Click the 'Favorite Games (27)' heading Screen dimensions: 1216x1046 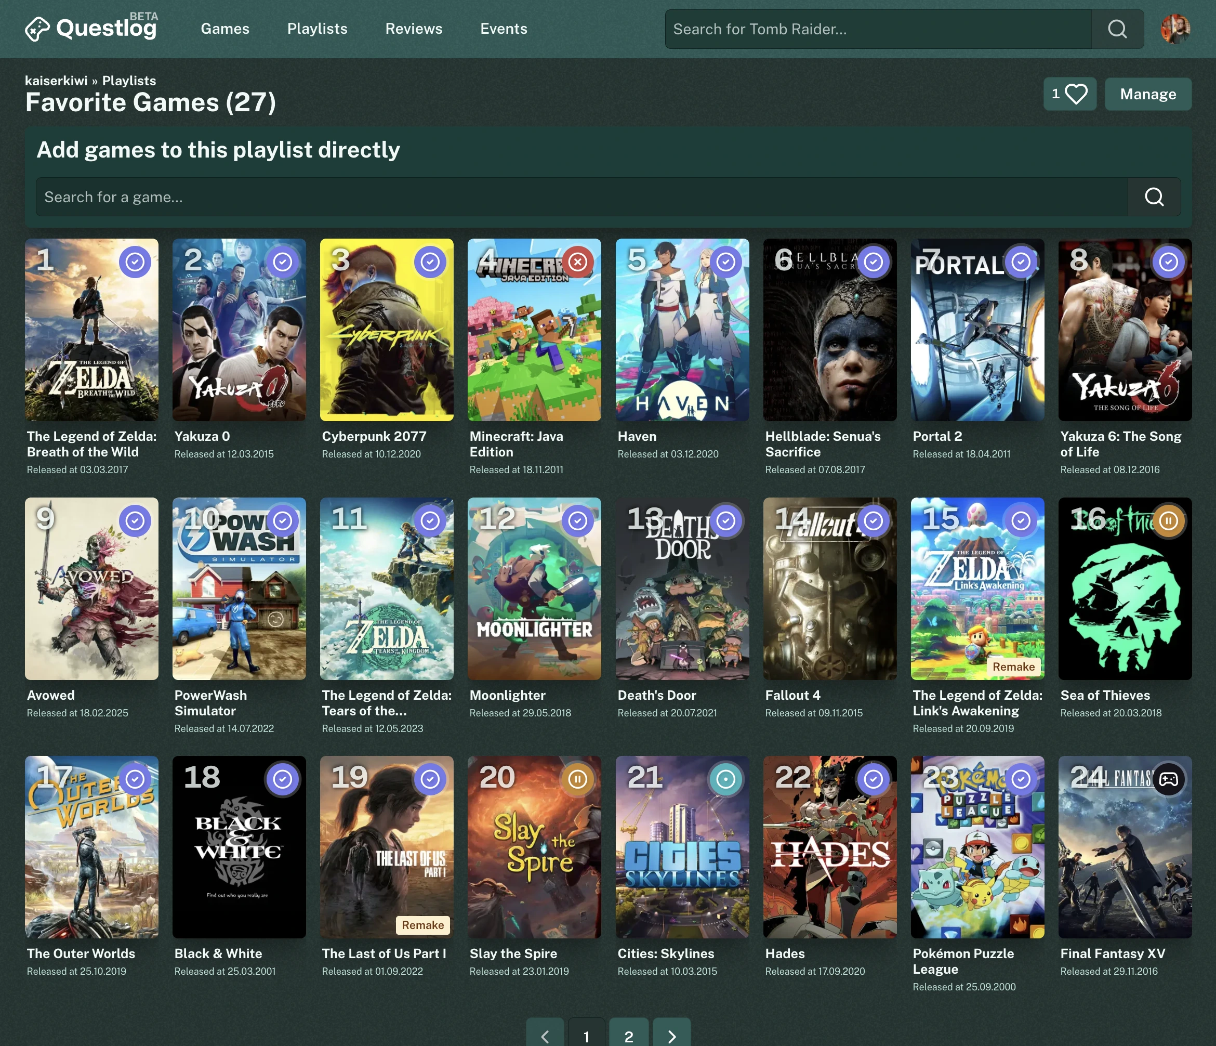(150, 103)
